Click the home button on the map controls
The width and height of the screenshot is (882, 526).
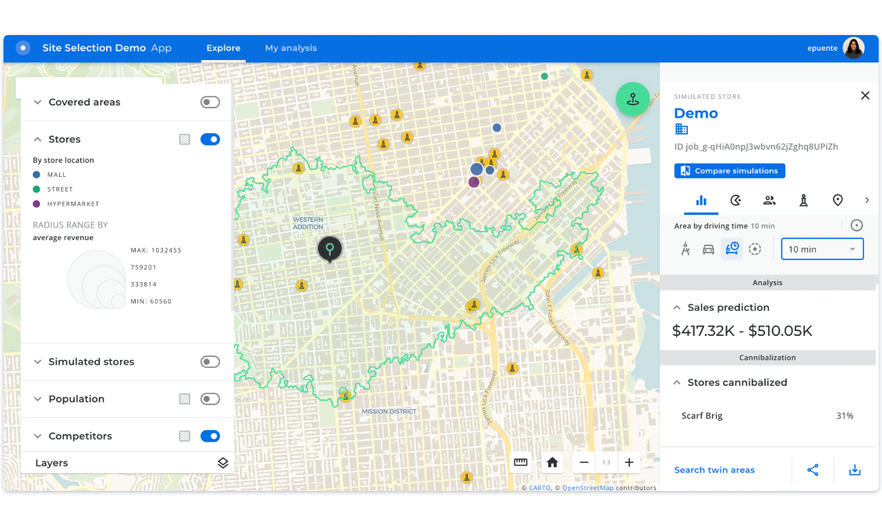click(552, 462)
